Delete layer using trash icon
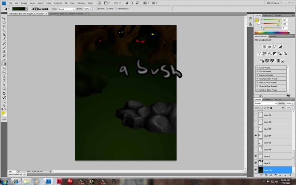Screen dimensions: 296x185 tap(290, 175)
